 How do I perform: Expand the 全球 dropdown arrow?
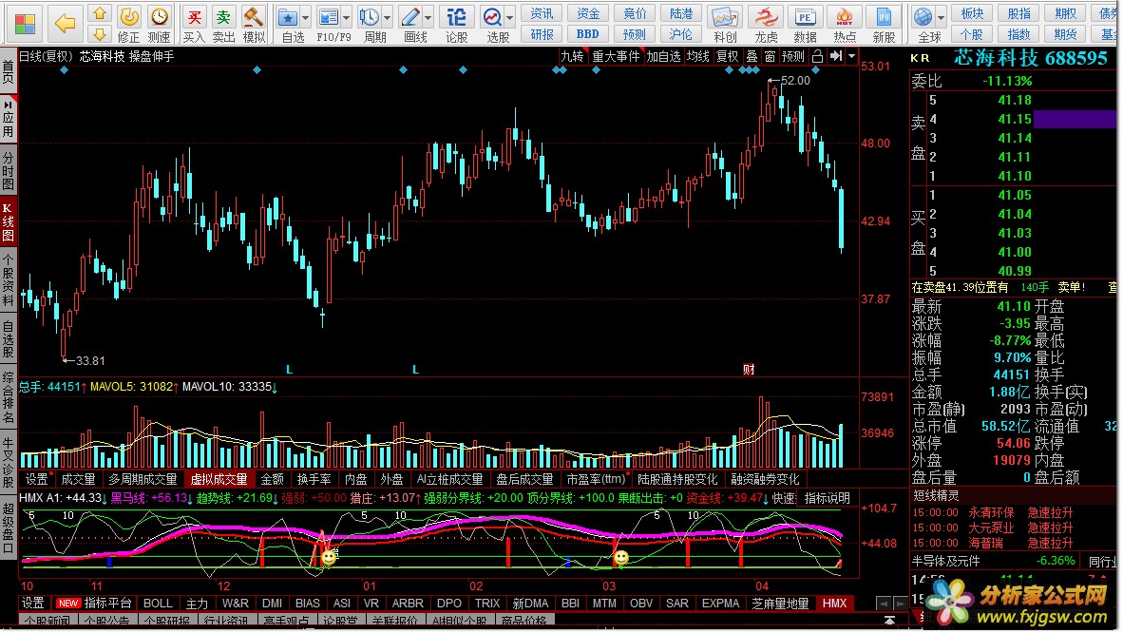[x=942, y=18]
